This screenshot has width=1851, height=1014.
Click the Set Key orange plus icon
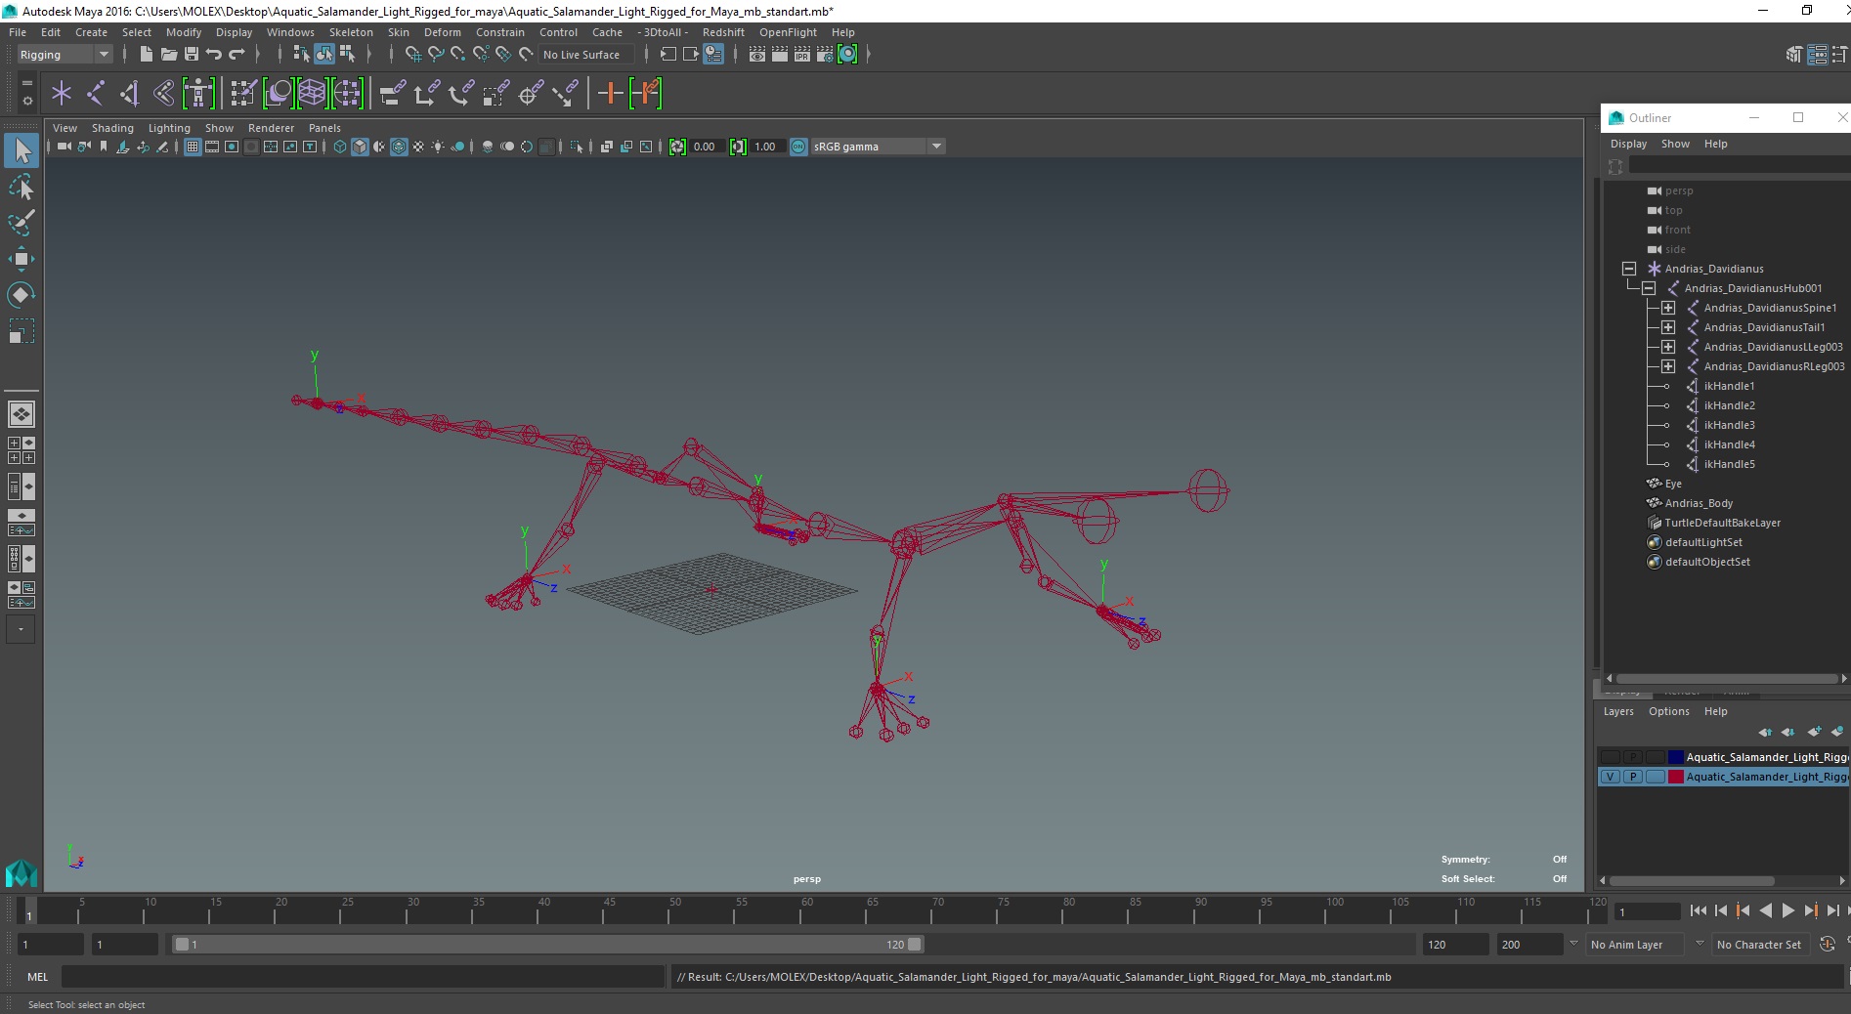(610, 94)
